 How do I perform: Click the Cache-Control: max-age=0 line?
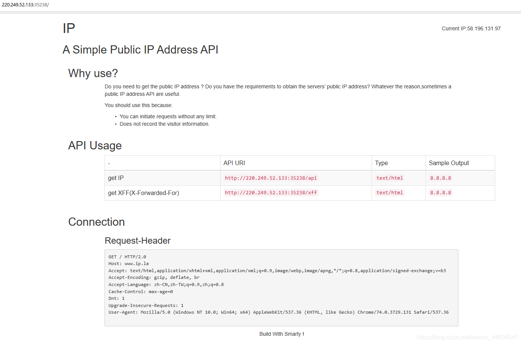[140, 292]
